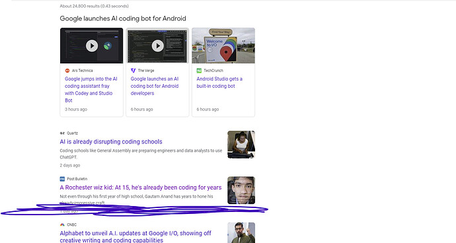Click the Ars Technica source icon

[67, 71]
